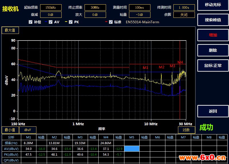Click the 搜索峰值 peak search button
The height and width of the screenshot is (164, 229).
click(x=213, y=20)
